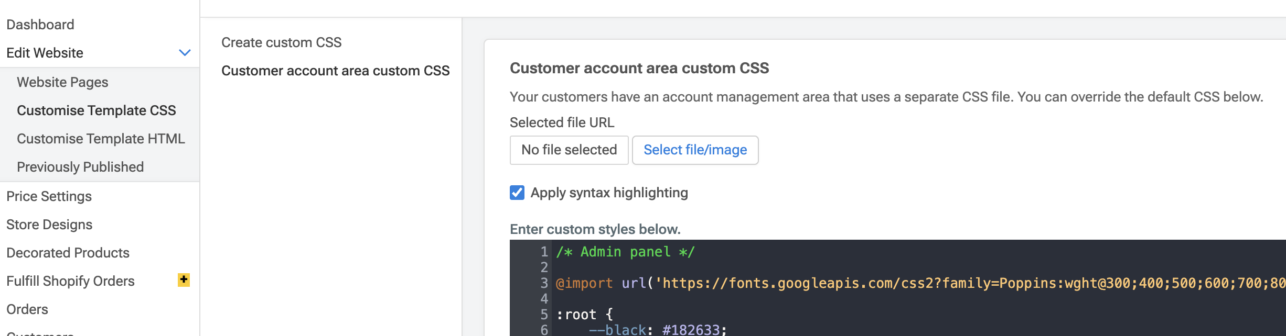Navigate to Price Settings
The width and height of the screenshot is (1286, 336).
coord(49,196)
